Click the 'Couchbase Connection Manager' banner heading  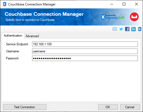pos(44,14)
